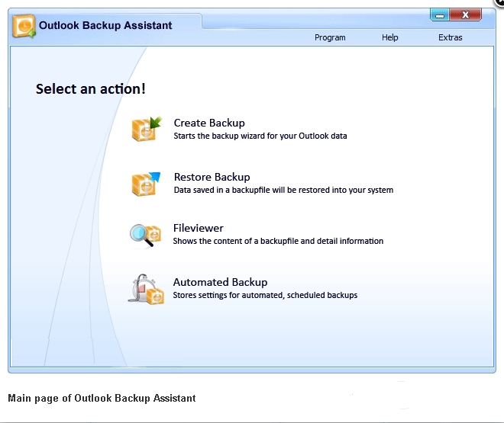The width and height of the screenshot is (504, 423).
Task: Click the 'Outlook Backup Assistant' window title
Action: click(105, 25)
